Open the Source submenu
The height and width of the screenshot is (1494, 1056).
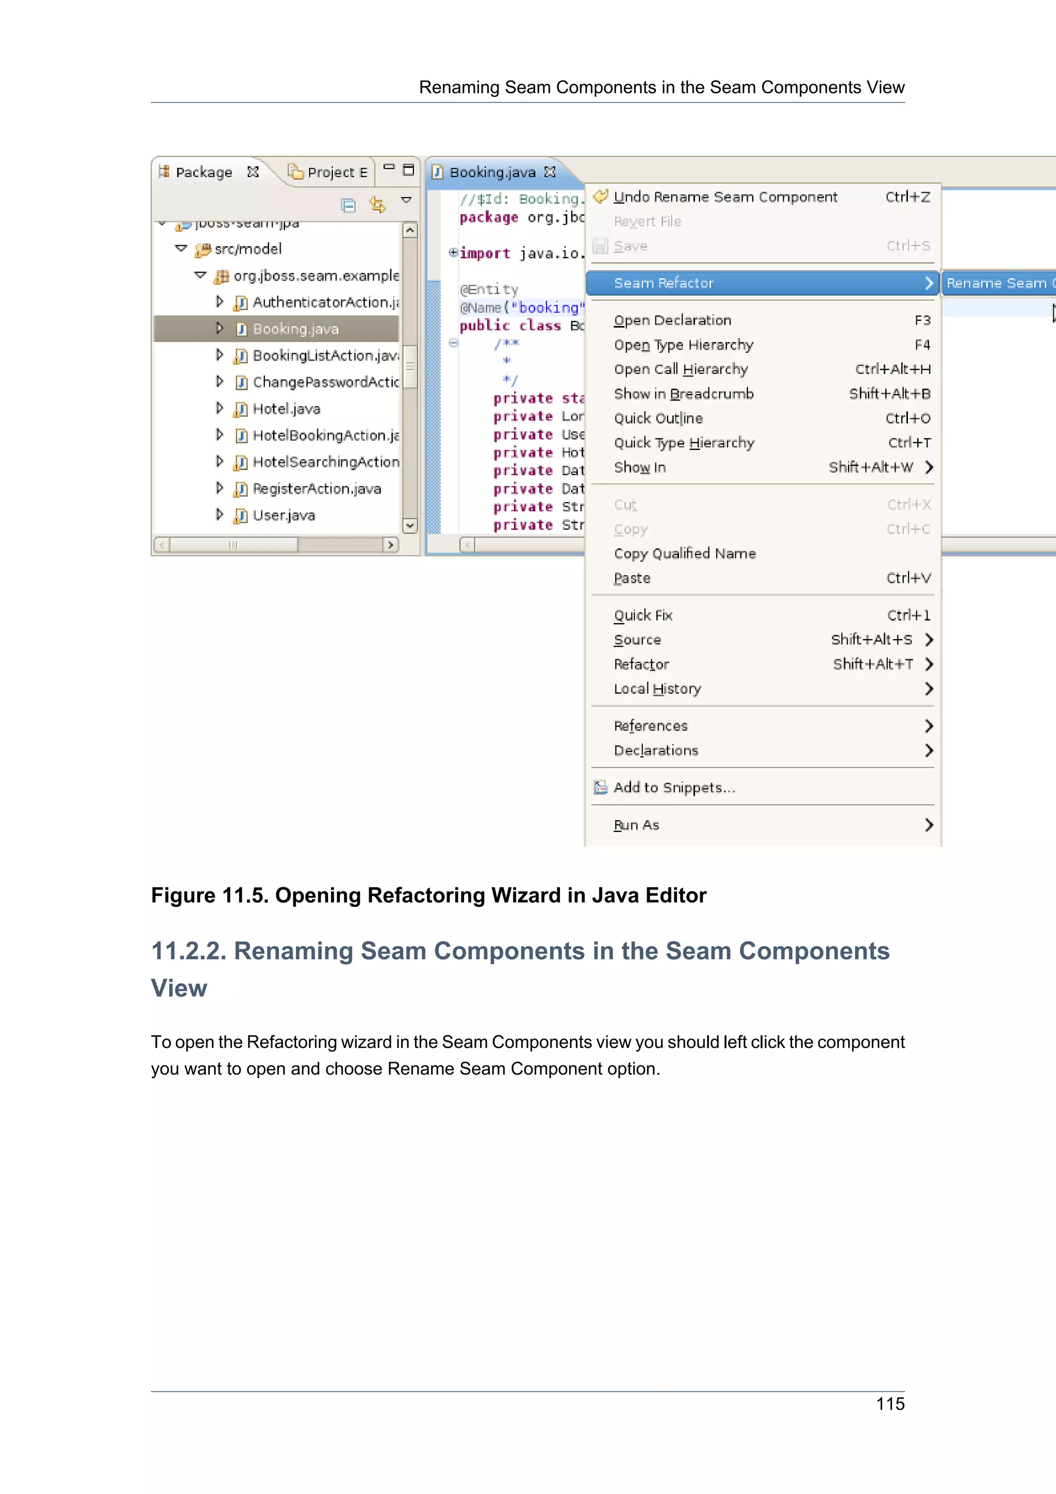[763, 640]
